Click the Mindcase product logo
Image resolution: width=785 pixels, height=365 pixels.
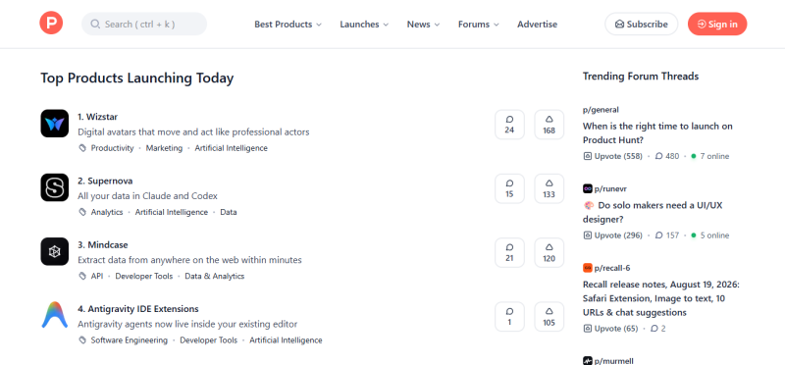coord(55,251)
